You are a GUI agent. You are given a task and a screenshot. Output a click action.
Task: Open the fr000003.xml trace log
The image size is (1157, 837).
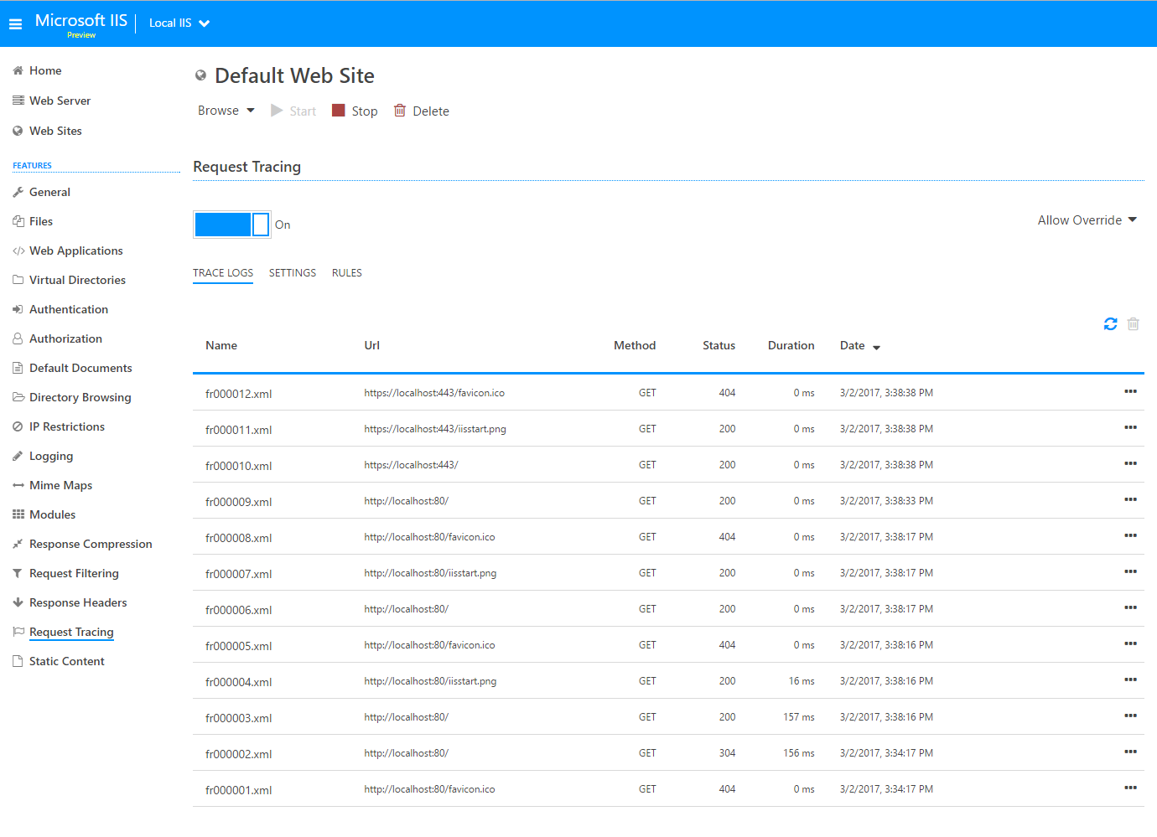click(x=238, y=718)
